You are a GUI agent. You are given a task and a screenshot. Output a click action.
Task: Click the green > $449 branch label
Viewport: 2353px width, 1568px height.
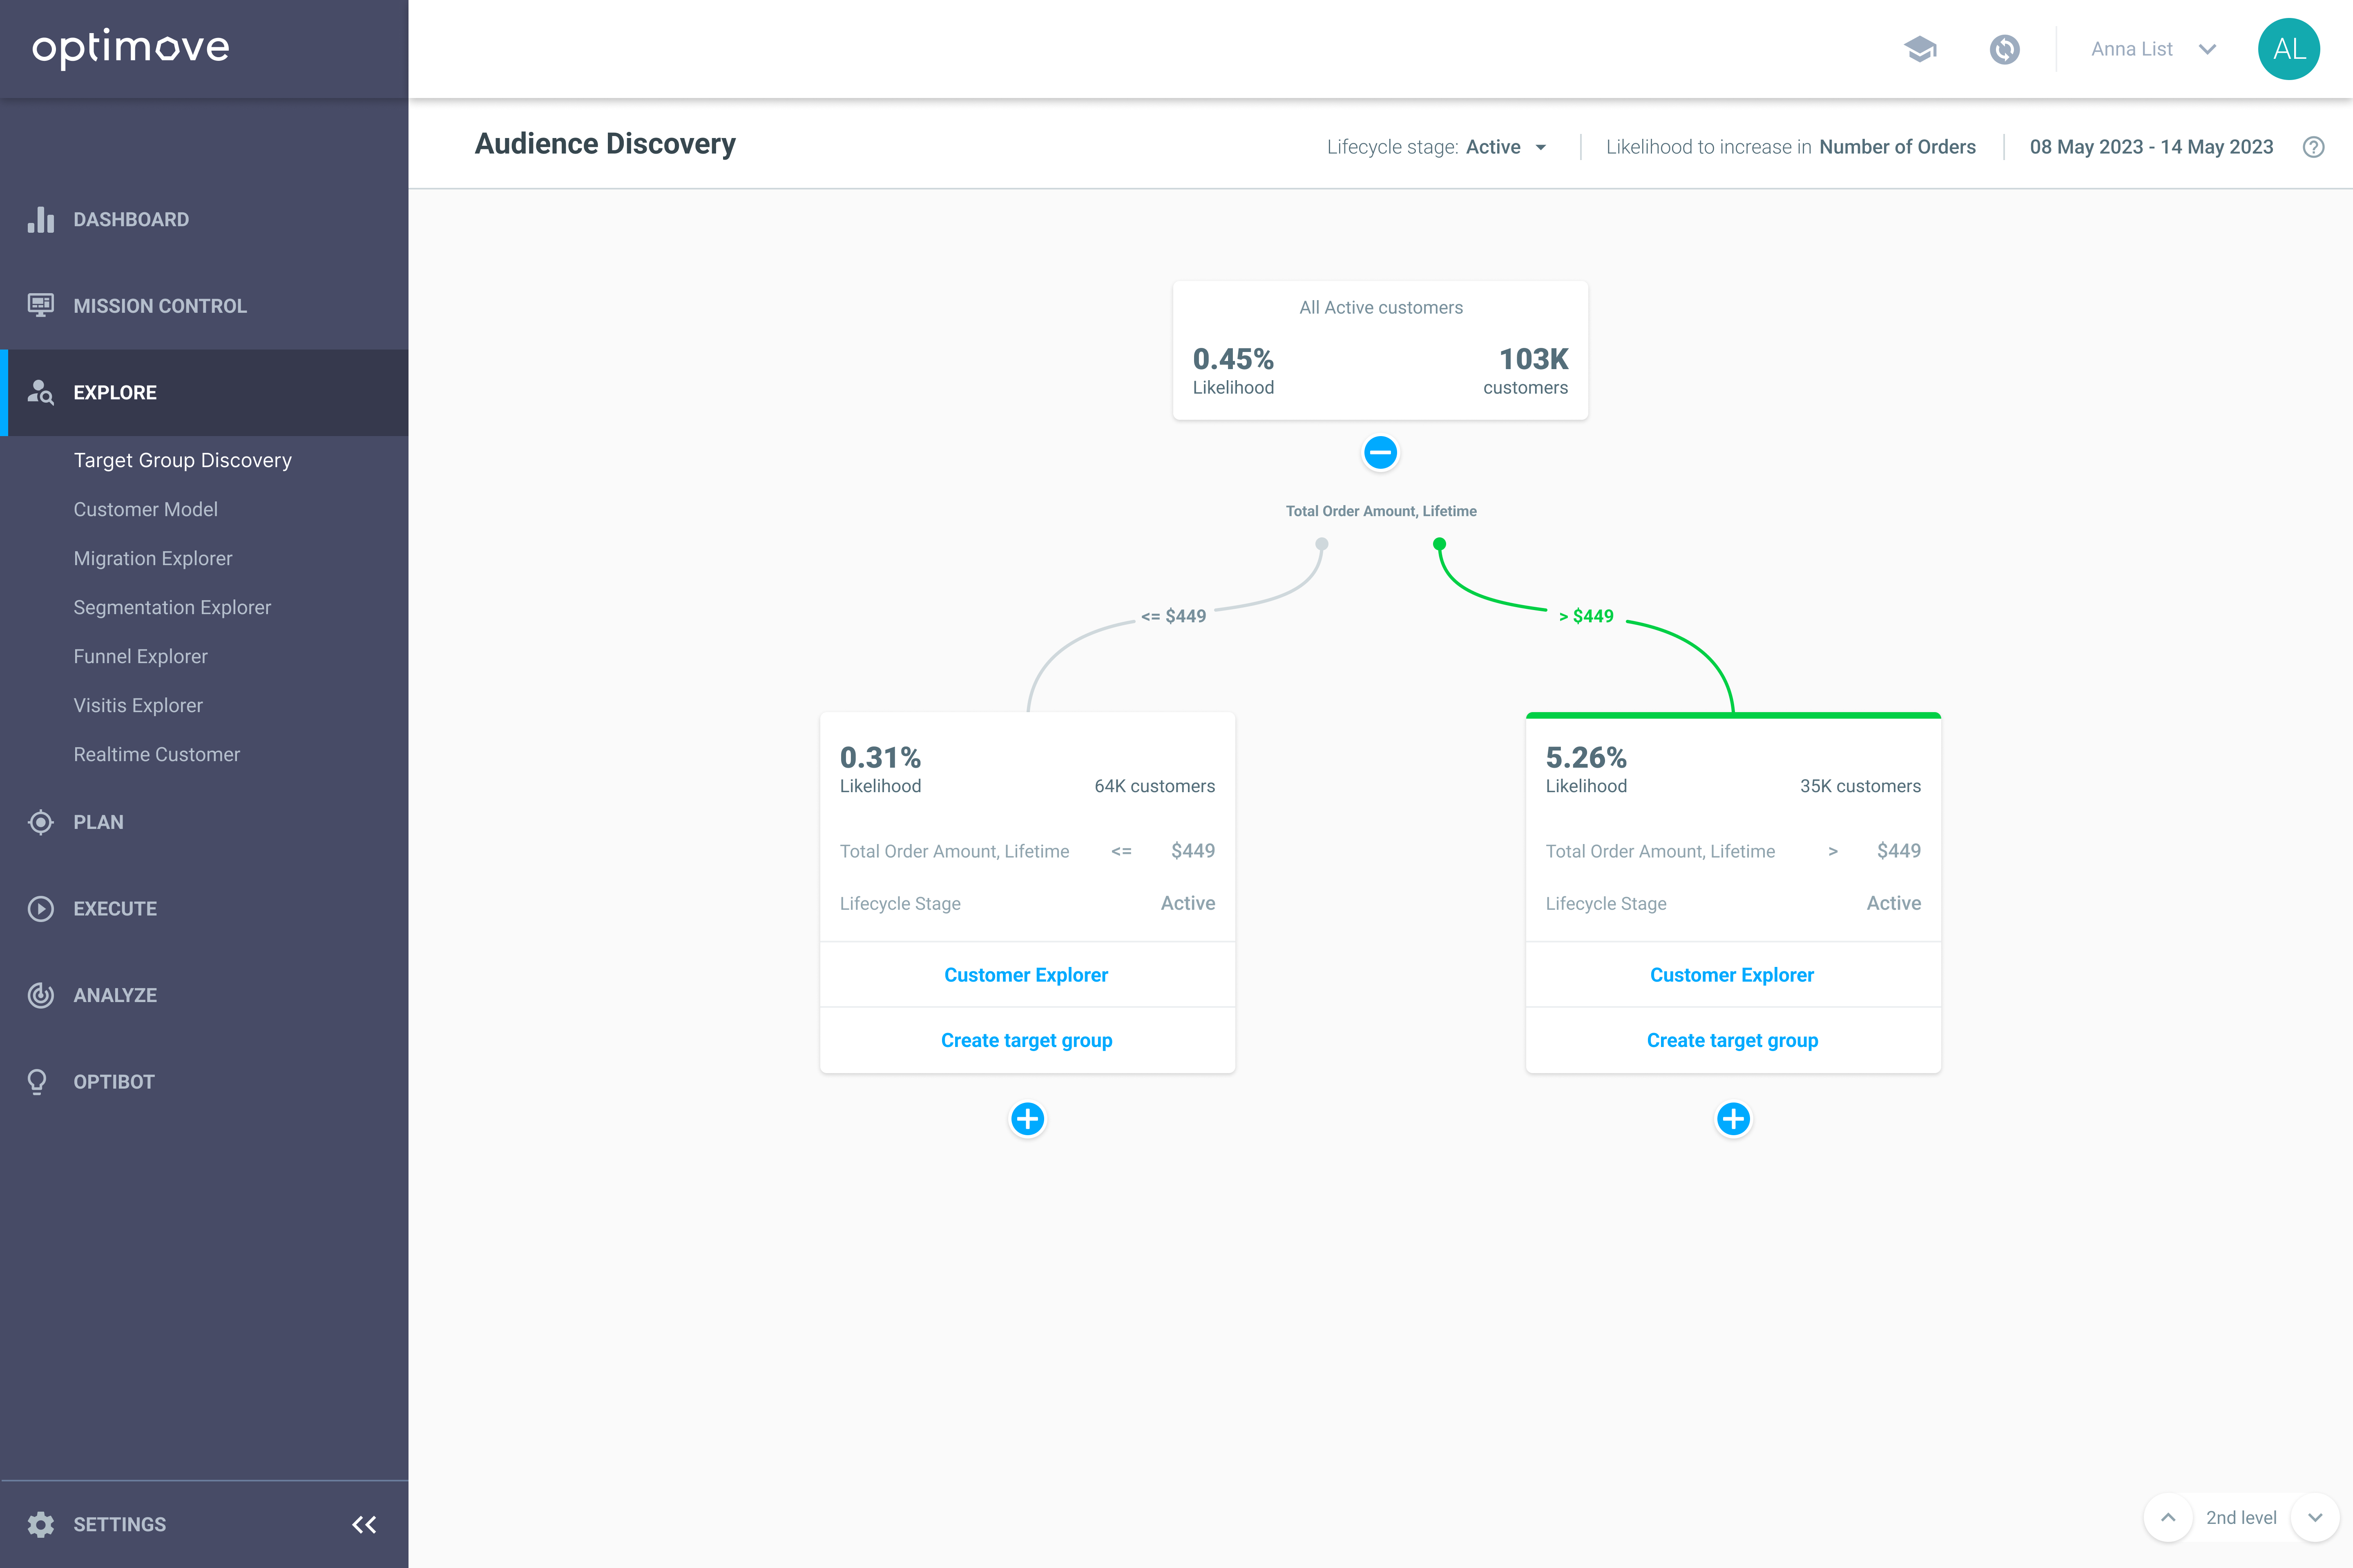point(1586,616)
